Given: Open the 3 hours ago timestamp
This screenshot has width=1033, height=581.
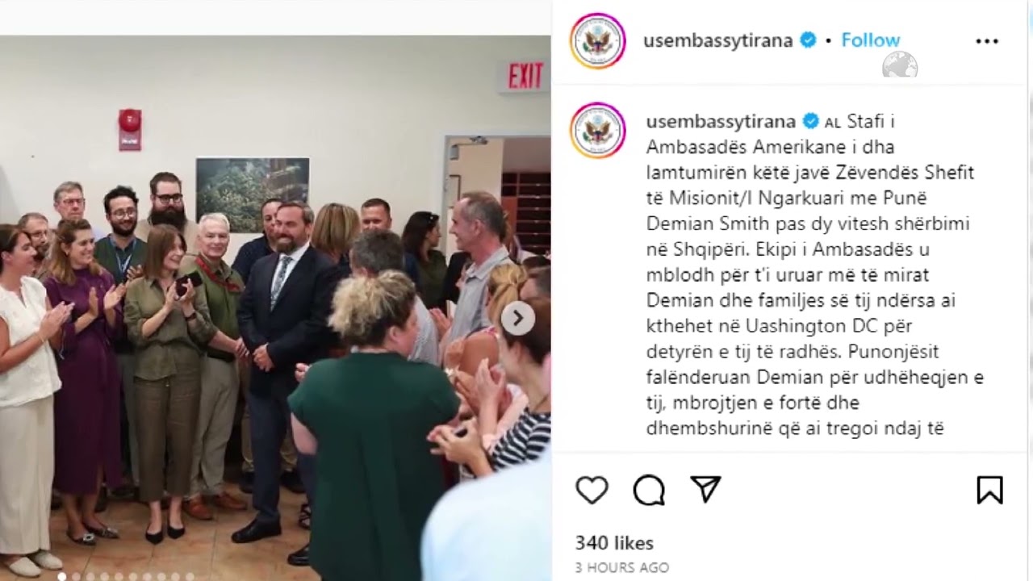Looking at the screenshot, I should coord(621,567).
